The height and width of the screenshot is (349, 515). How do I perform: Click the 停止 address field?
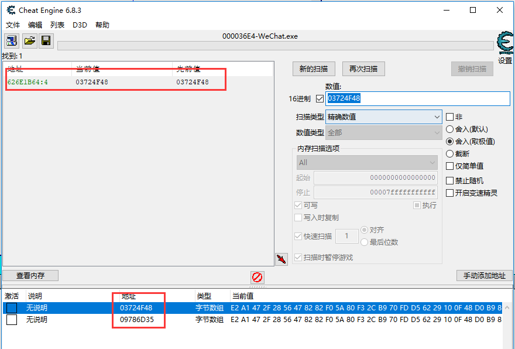click(x=375, y=192)
